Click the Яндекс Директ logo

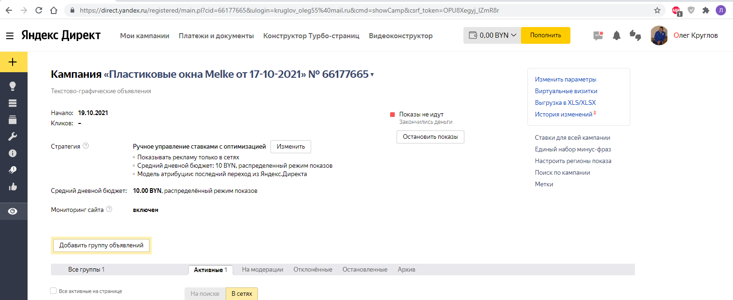pyautogui.click(x=61, y=35)
